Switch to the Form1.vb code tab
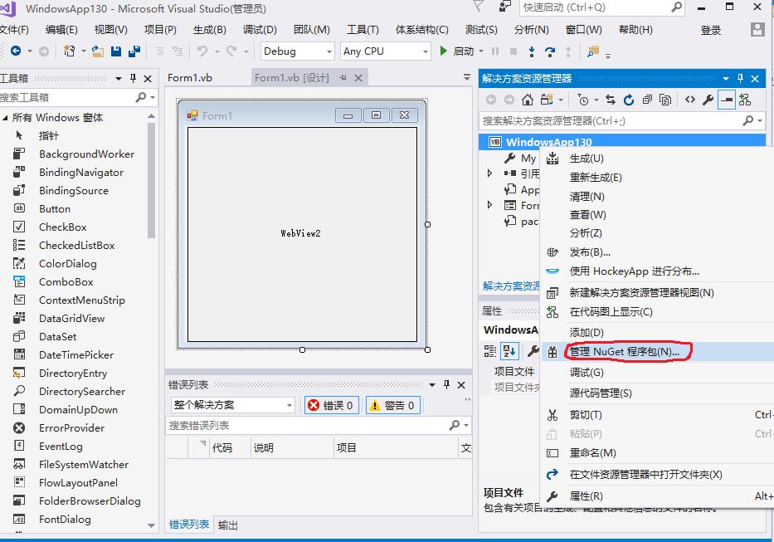The width and height of the screenshot is (774, 542). tap(190, 77)
